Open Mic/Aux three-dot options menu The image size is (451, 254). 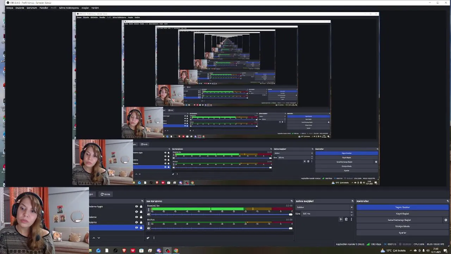coord(148,224)
